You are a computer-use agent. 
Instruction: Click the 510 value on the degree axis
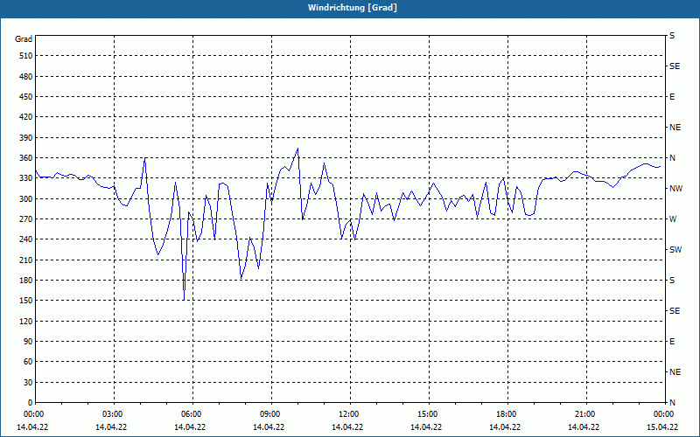(x=26, y=56)
